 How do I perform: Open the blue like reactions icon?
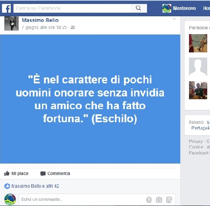[7, 186]
